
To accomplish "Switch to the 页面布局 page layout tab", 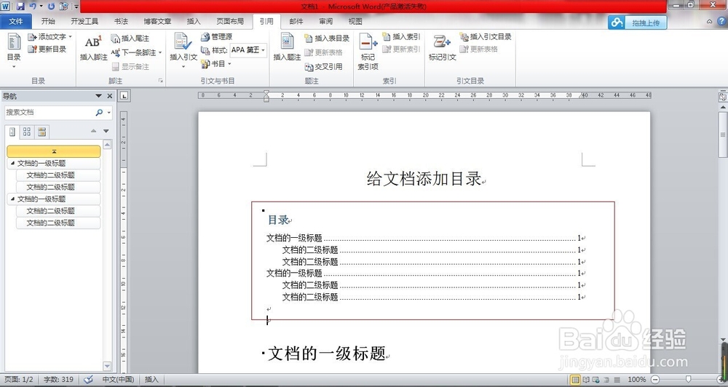I will [x=230, y=21].
